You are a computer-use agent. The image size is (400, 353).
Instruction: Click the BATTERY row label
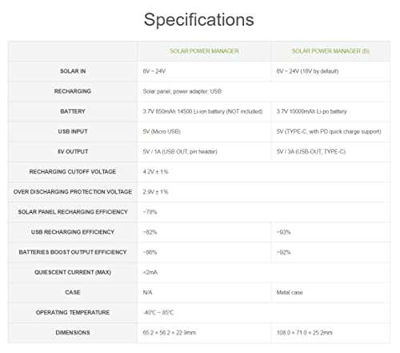73,111
